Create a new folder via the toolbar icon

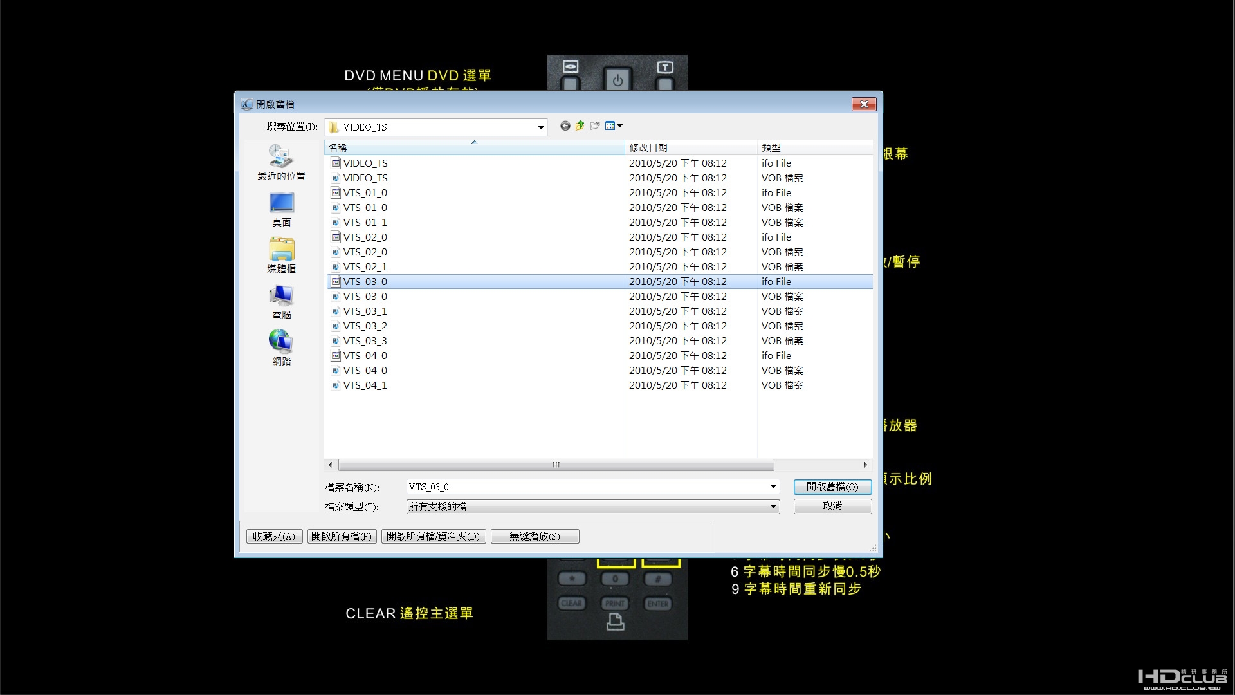[594, 125]
